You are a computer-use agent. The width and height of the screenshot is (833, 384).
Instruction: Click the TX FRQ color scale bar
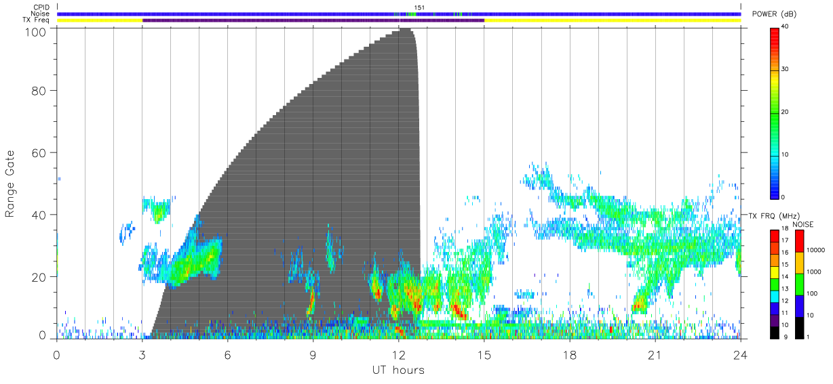775,284
